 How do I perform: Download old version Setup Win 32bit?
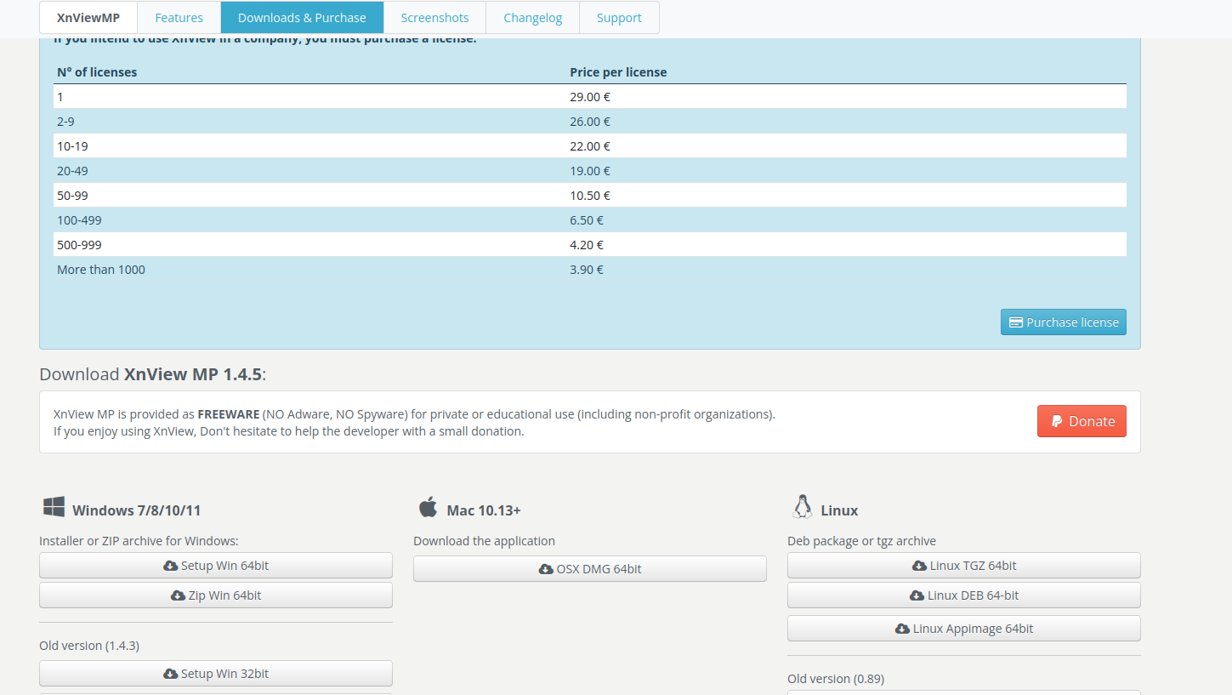point(216,674)
